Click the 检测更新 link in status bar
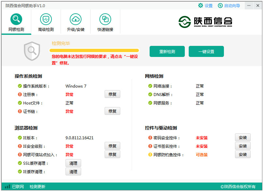The image size is (264, 191). (37, 187)
